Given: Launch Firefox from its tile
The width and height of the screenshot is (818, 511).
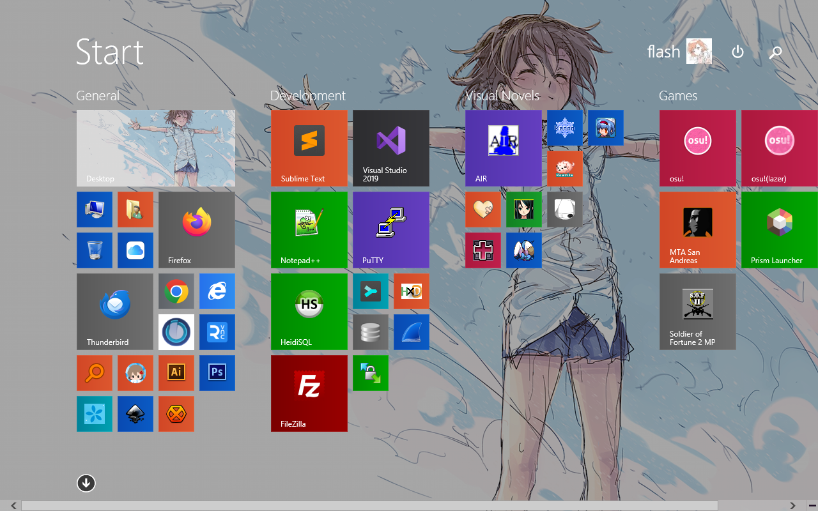Looking at the screenshot, I should (197, 230).
